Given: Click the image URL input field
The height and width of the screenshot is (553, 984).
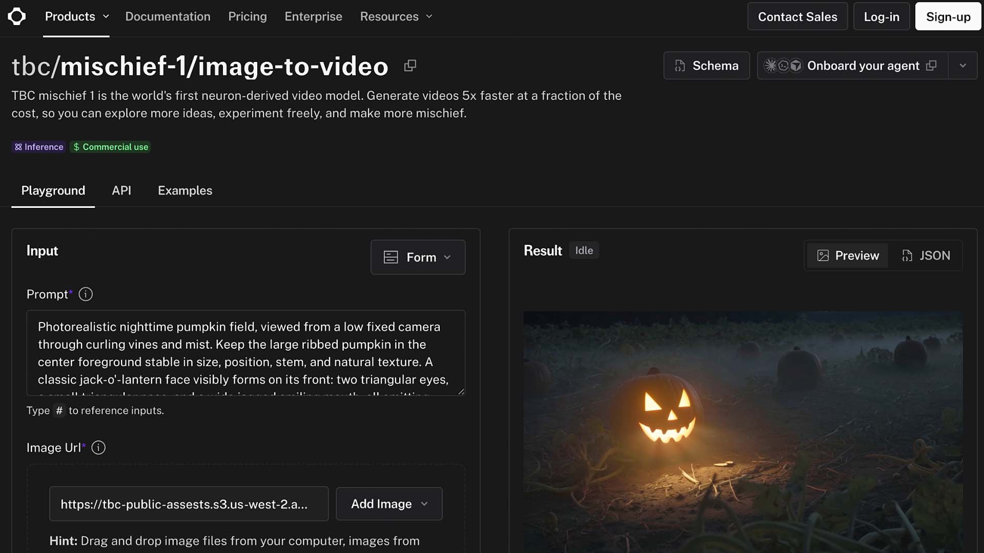Looking at the screenshot, I should 189,504.
